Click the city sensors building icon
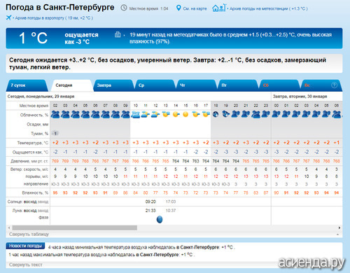The image size is (350, 273). [118, 35]
